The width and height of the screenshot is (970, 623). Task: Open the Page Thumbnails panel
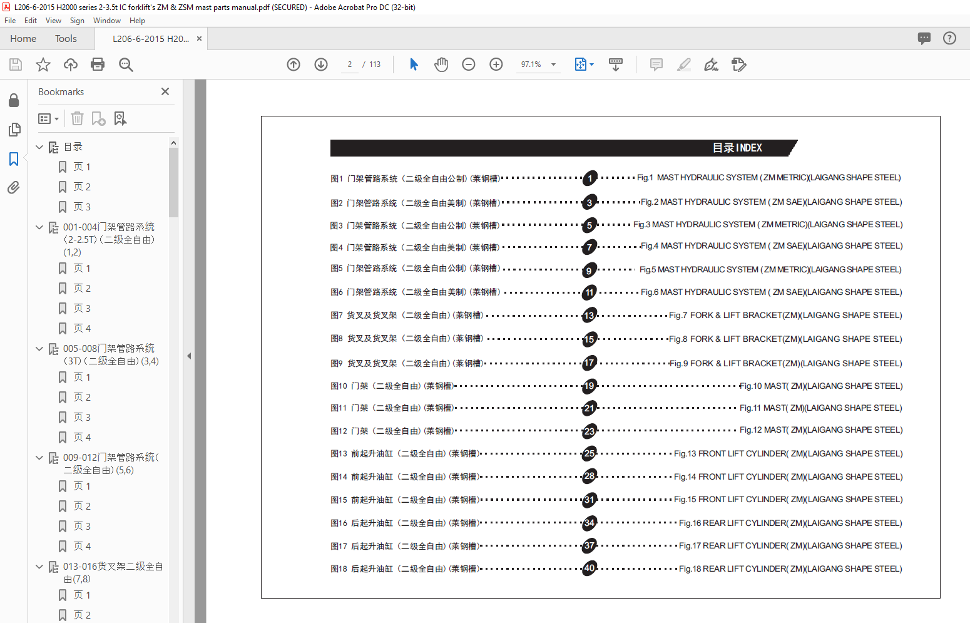[x=14, y=130]
